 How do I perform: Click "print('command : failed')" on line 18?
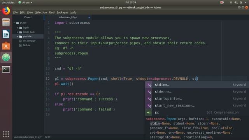click(89, 109)
